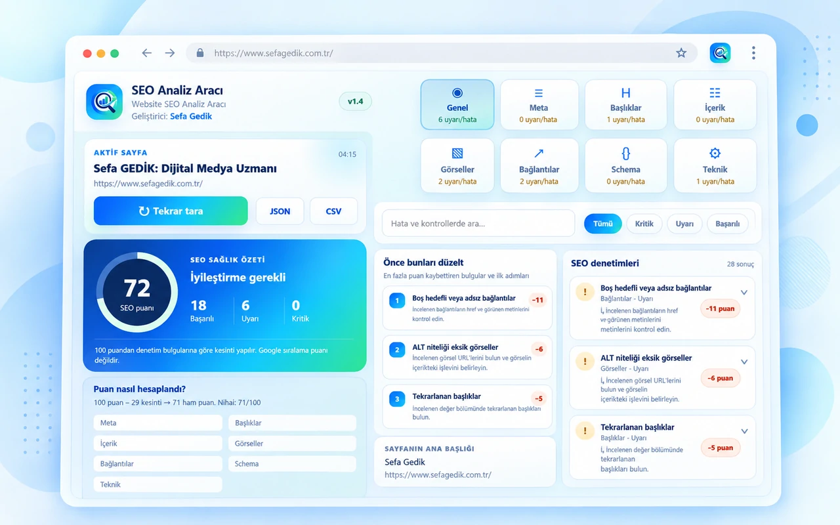Select the Teknik category
This screenshot has width=840, height=525.
coord(715,167)
